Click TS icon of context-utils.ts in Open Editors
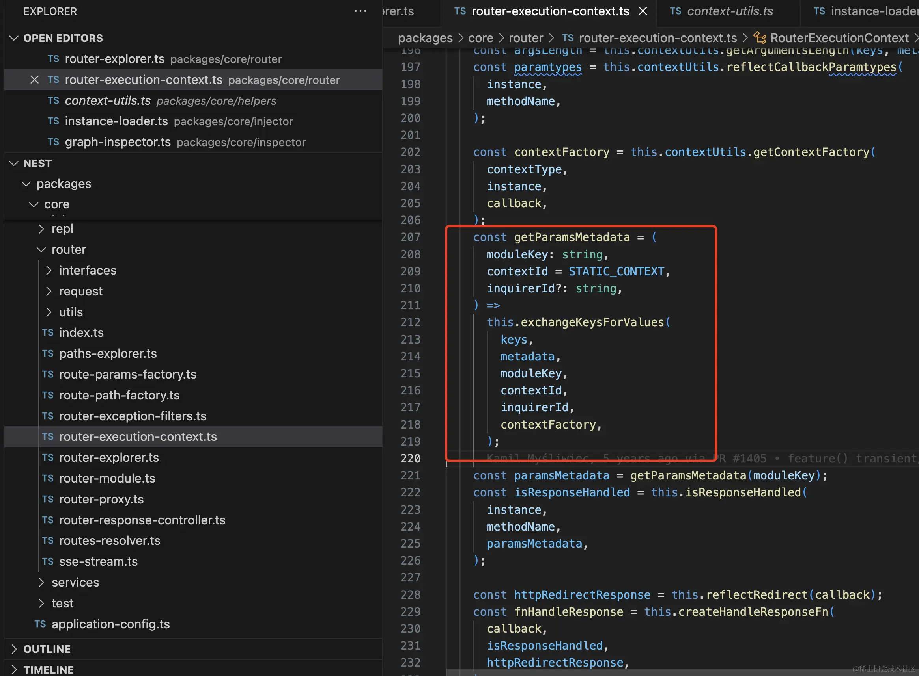This screenshot has height=676, width=919. click(x=53, y=101)
